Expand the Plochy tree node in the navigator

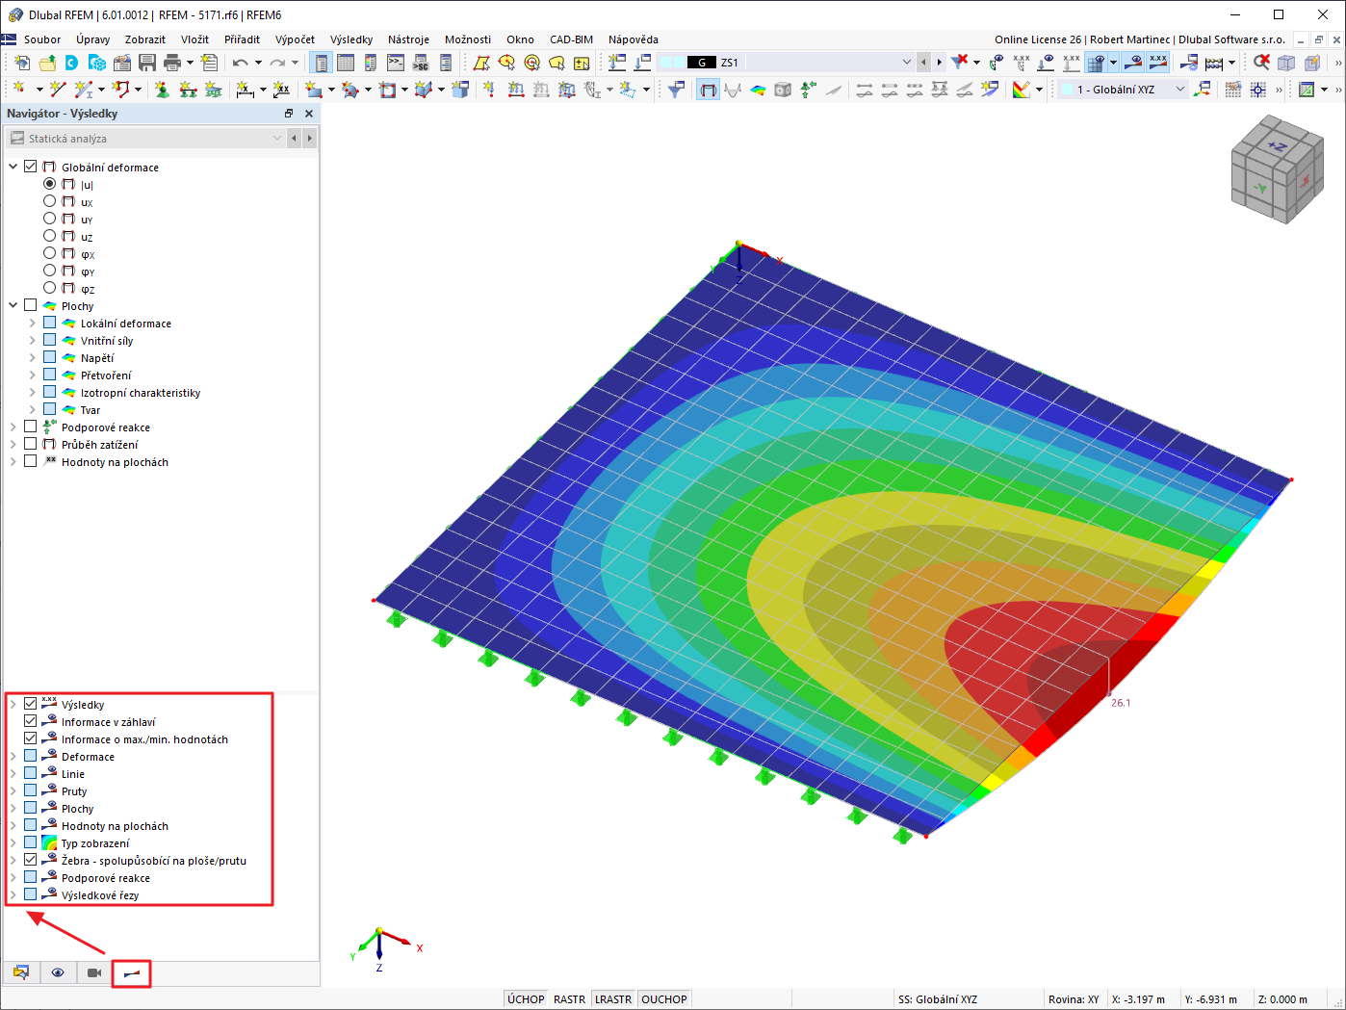14,304
